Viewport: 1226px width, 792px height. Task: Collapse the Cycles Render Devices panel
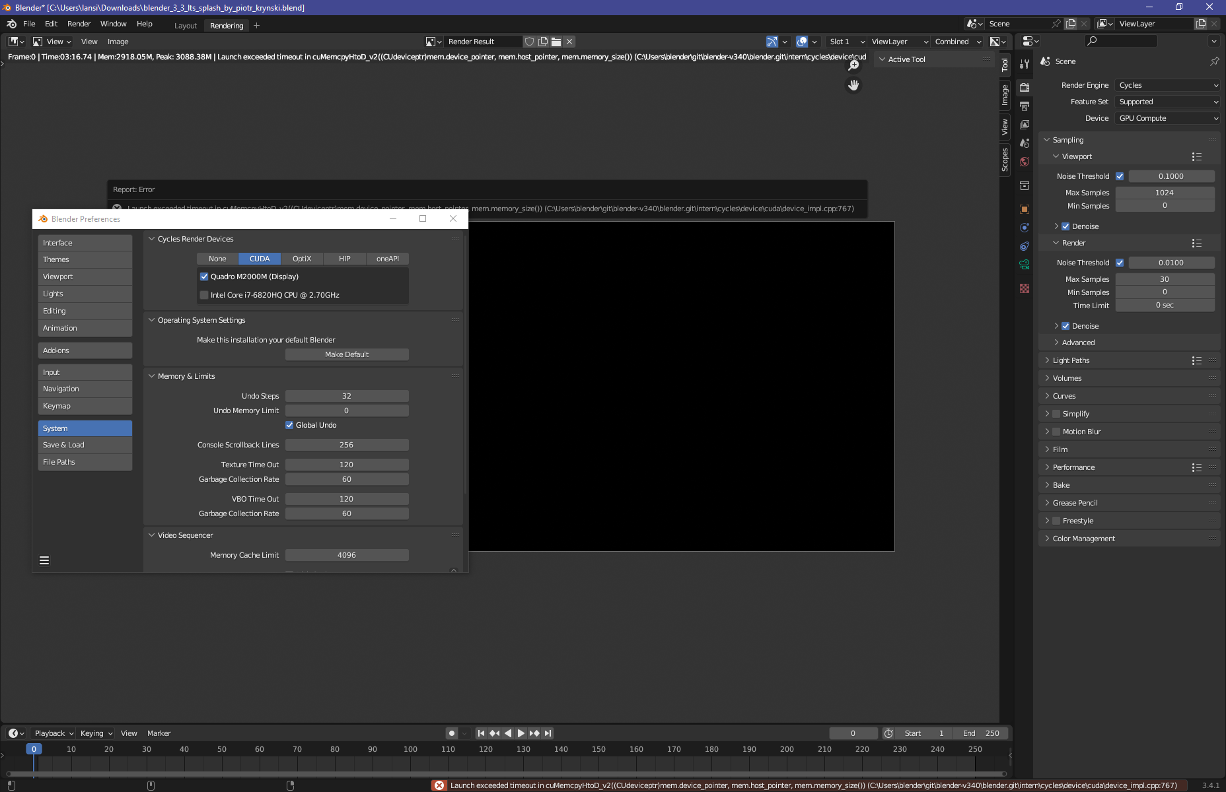coord(195,239)
